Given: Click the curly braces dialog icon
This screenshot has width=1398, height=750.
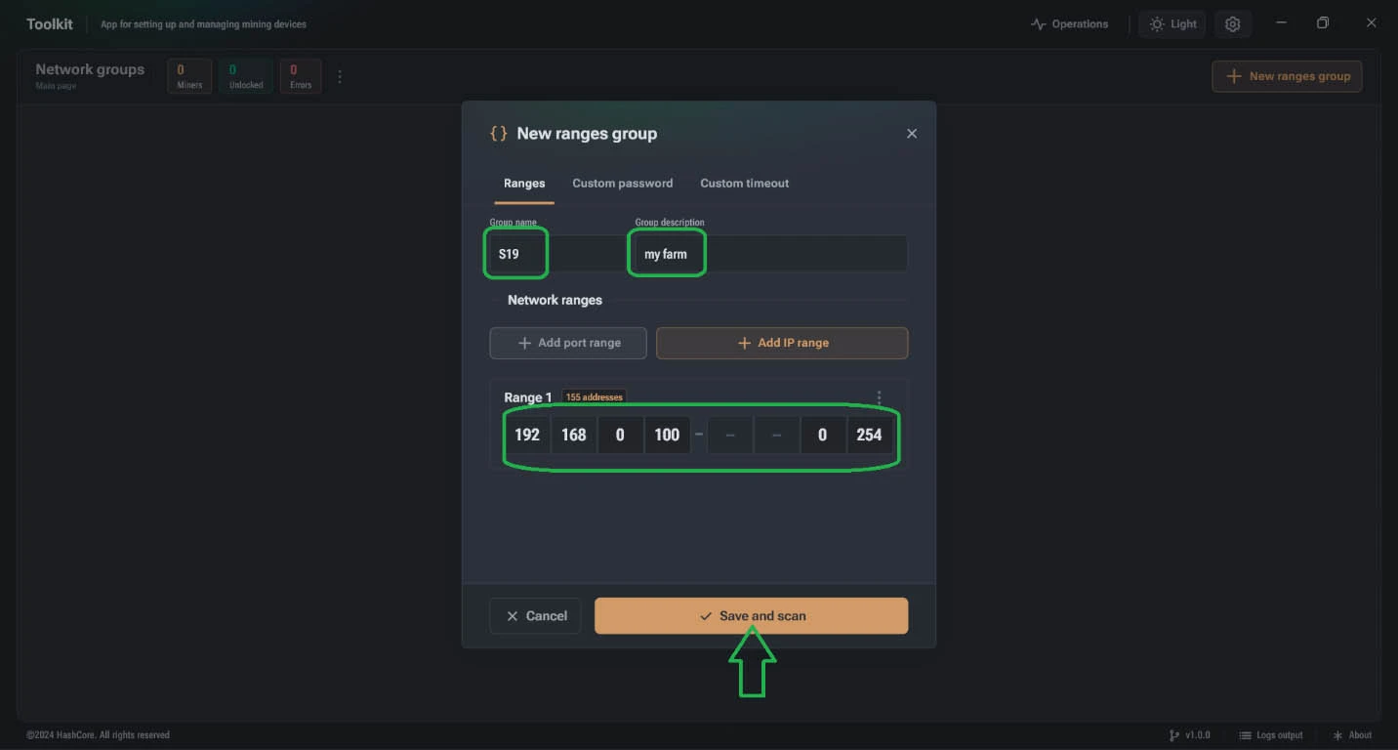Looking at the screenshot, I should [499, 134].
